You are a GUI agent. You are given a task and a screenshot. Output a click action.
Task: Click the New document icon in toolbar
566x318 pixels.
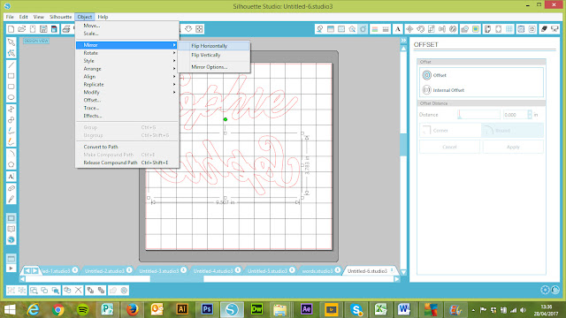pyautogui.click(x=11, y=29)
